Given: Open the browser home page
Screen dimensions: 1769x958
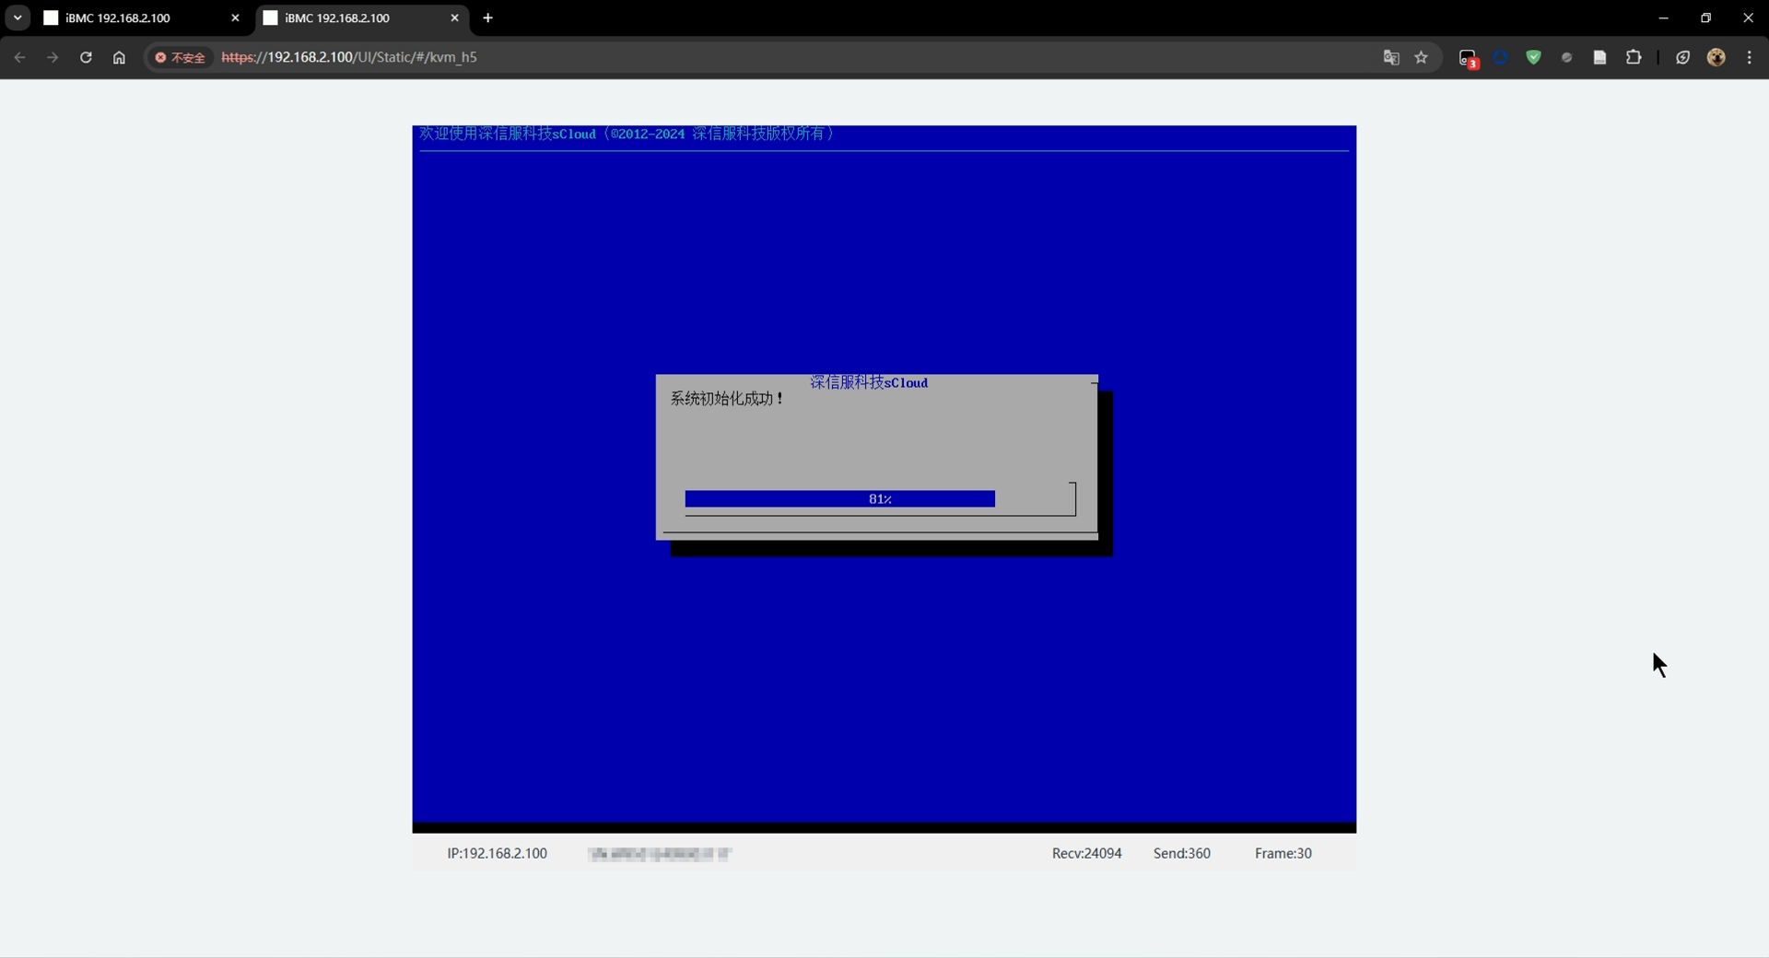Looking at the screenshot, I should click(119, 57).
